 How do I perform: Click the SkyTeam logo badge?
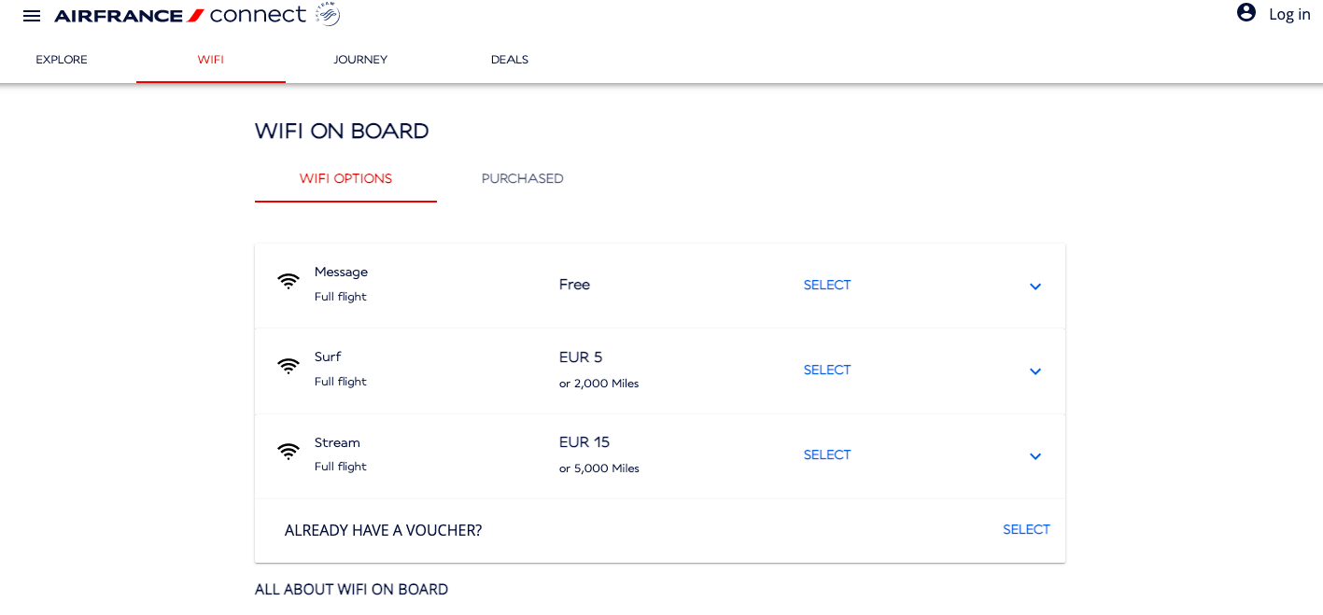click(x=327, y=14)
